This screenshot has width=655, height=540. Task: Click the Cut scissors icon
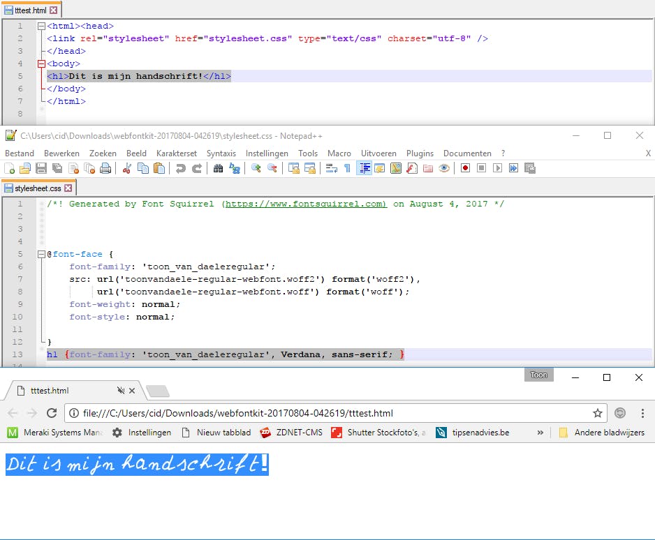(x=127, y=168)
